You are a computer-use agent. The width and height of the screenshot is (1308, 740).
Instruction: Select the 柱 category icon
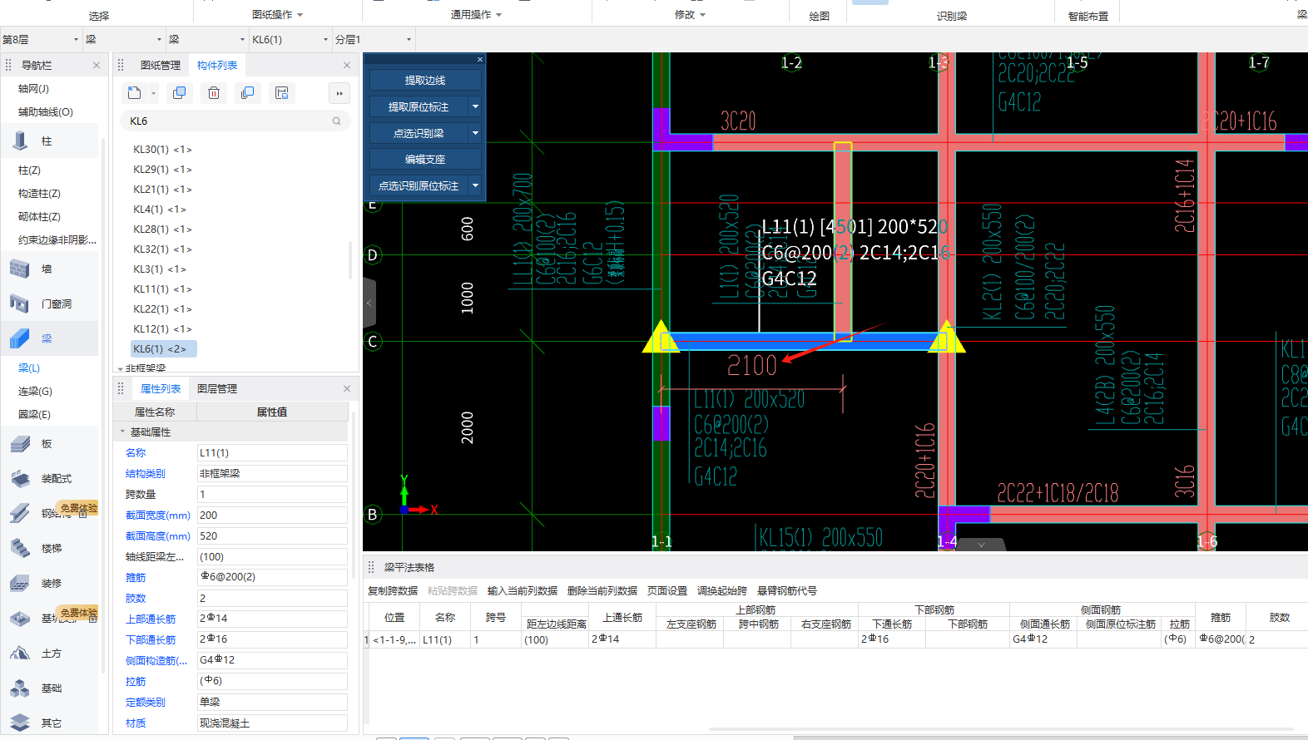tap(20, 141)
